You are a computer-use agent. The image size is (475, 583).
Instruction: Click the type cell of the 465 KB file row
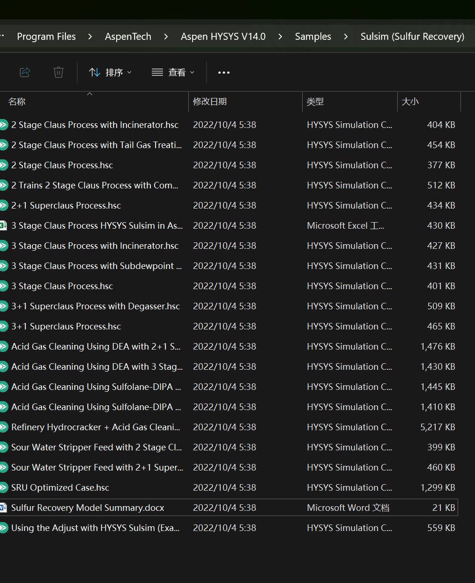pos(349,326)
